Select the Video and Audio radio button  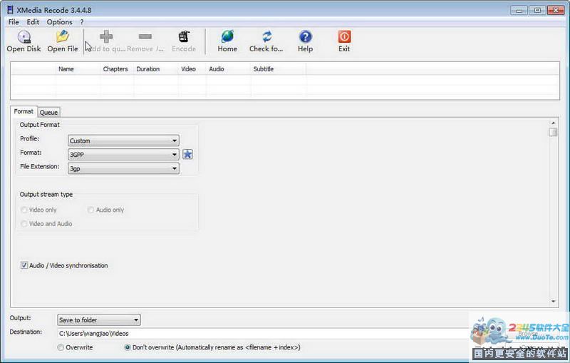[24, 224]
